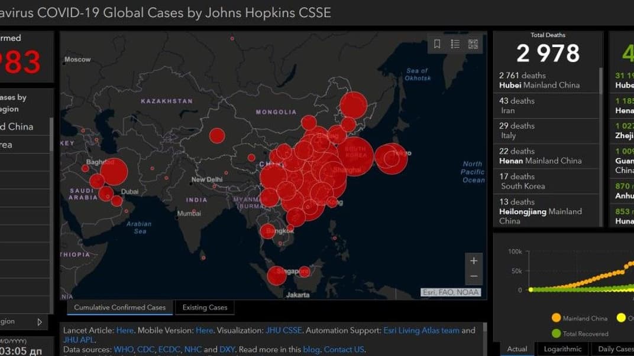Select Hubei deaths entry in list
The image size is (634, 356).
coord(539,80)
